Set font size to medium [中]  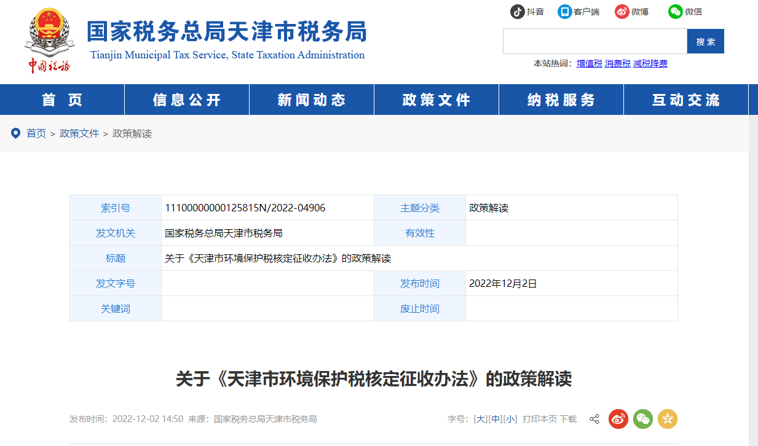(495, 419)
